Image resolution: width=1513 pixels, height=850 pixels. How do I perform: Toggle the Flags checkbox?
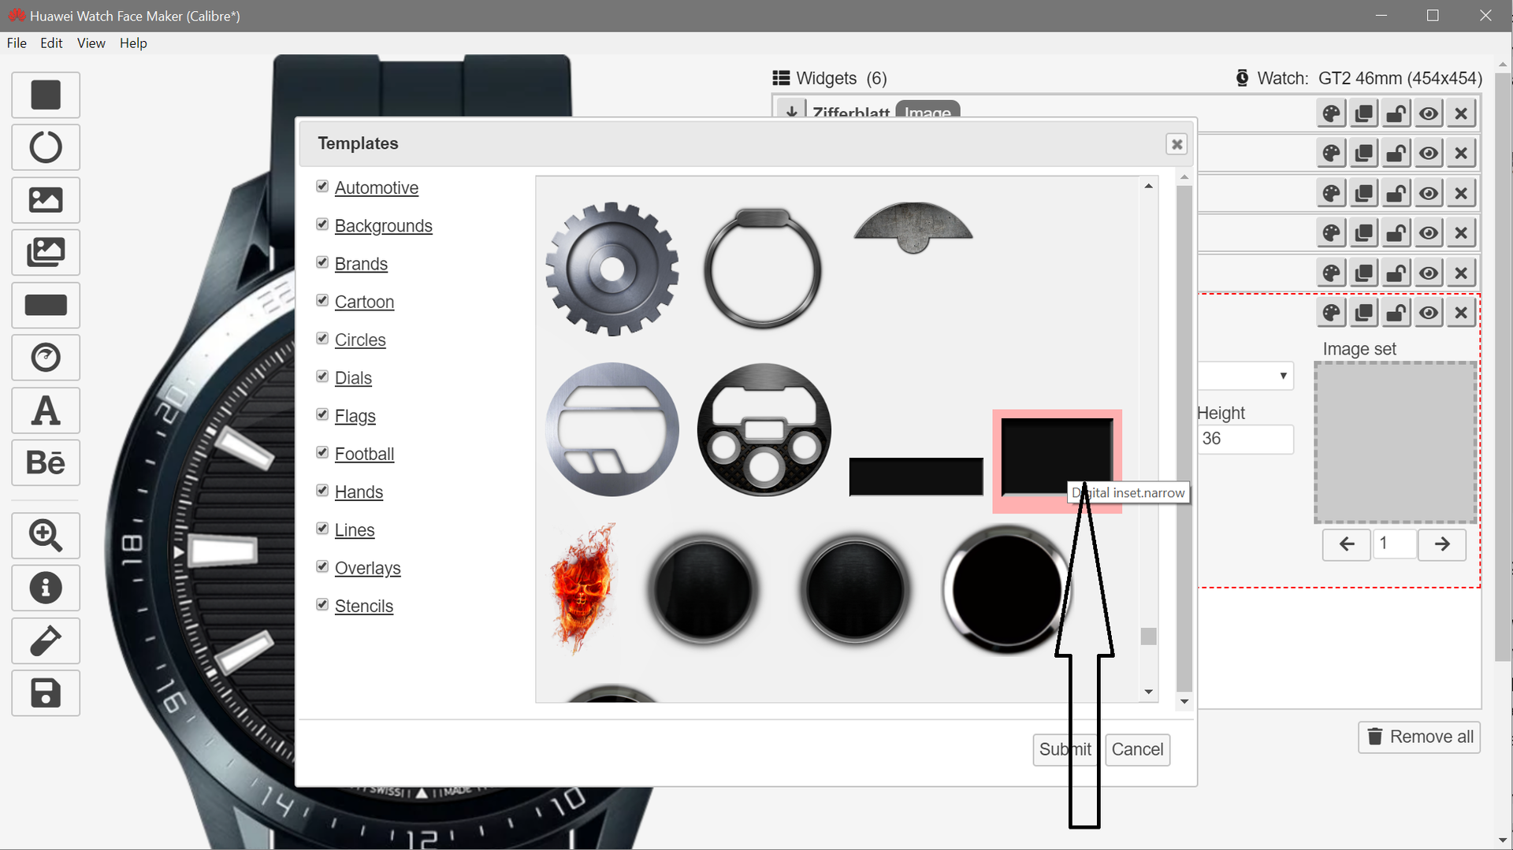[322, 414]
